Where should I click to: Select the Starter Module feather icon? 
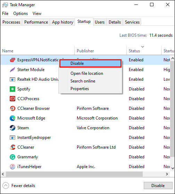pyautogui.click(x=12, y=70)
